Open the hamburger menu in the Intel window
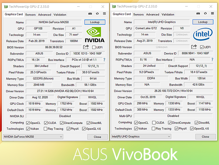The height and width of the screenshot is (165, 219). pos(212,13)
